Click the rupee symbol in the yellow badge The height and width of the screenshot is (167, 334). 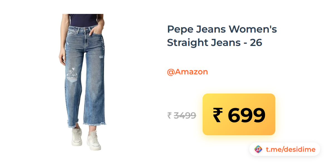coord(218,115)
